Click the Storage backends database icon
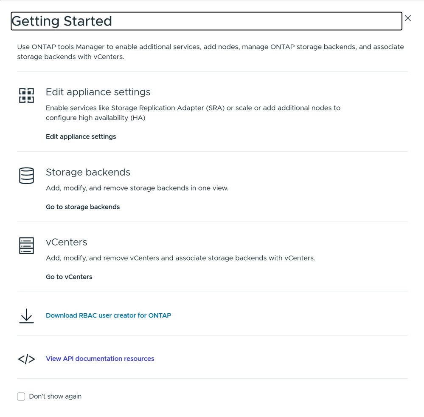The height and width of the screenshot is (417, 424). click(26, 176)
